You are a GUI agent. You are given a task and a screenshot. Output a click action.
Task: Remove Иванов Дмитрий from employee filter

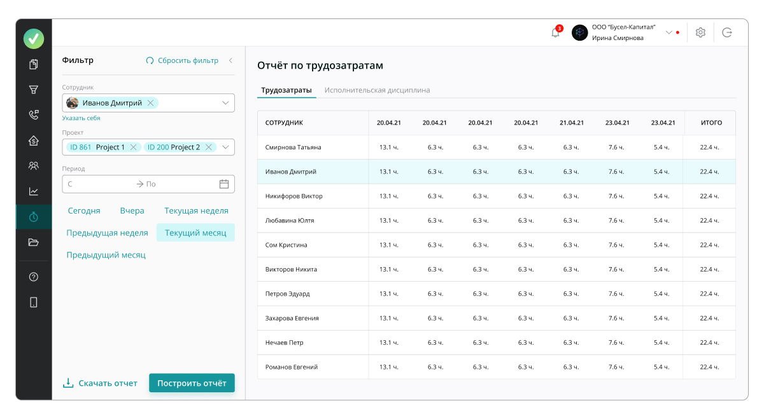150,103
